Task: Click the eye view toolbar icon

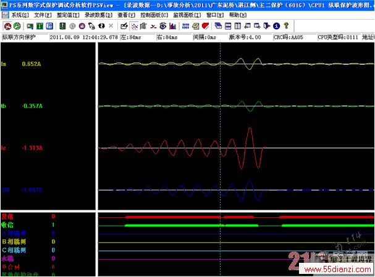Action: [163, 26]
